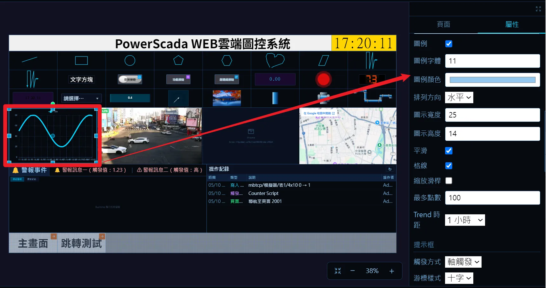Open the 觸發方式 dropdown showing 軸觸發

pos(463,262)
